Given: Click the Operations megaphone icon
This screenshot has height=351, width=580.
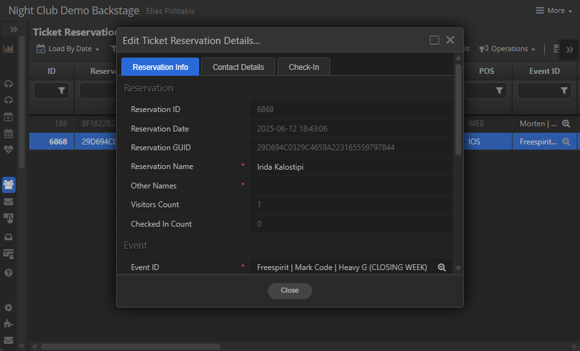Looking at the screenshot, I should pos(484,49).
